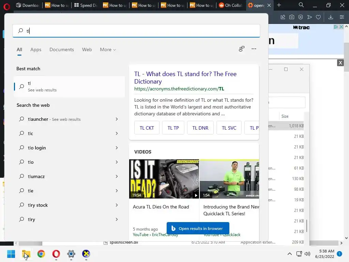Expand the tle suggestion arrow
349x262 pixels.
[x=117, y=191]
